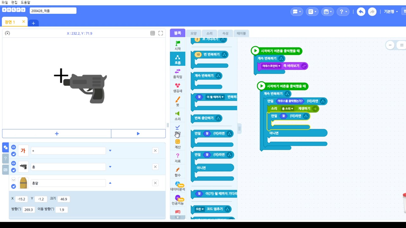Open the 시작 (Start) block category
Screen dimensions: 406x228
(178, 45)
